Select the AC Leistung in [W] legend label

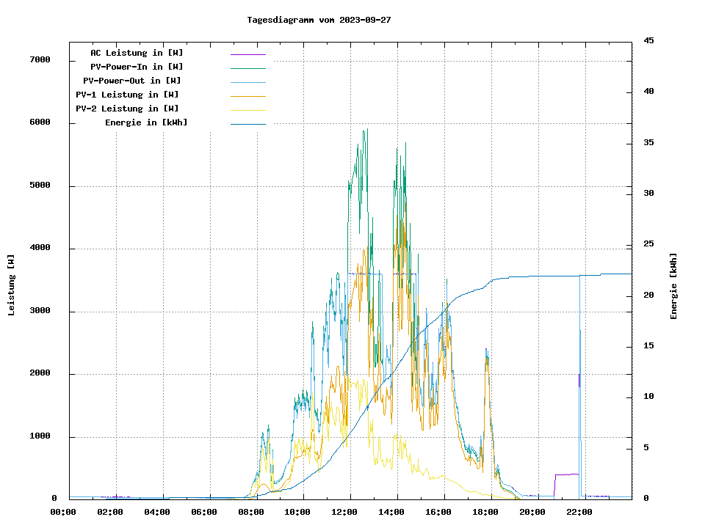[x=137, y=53]
